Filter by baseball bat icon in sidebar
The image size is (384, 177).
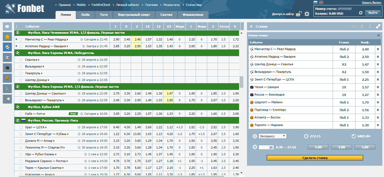[x=7, y=89]
